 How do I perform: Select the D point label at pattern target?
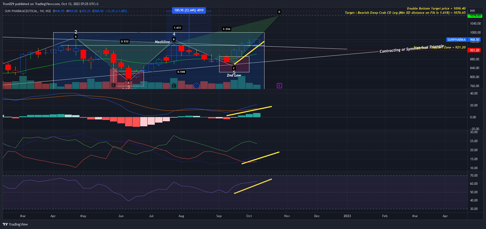coord(279,12)
